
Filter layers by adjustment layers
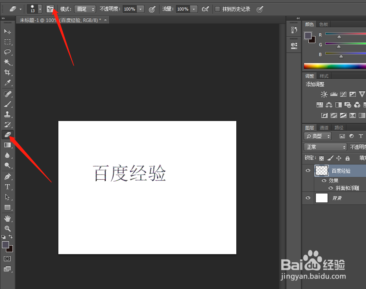(x=352, y=136)
